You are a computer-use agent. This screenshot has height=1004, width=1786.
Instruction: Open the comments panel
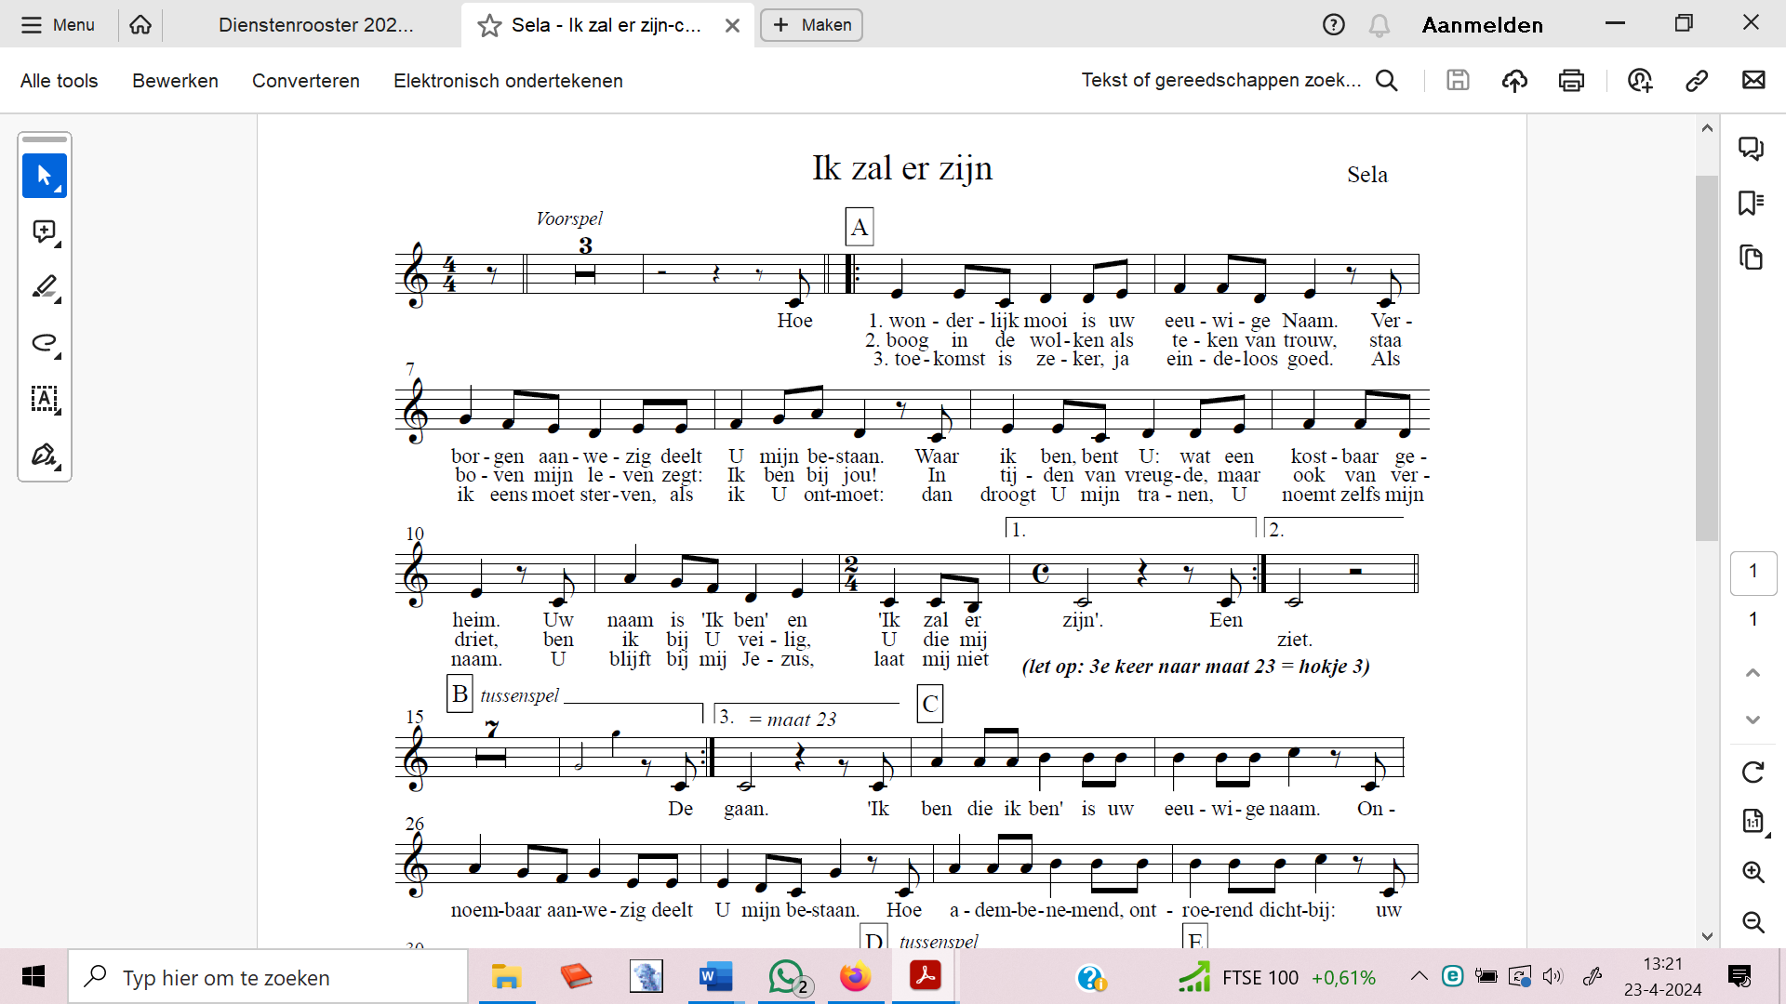pyautogui.click(x=1752, y=149)
